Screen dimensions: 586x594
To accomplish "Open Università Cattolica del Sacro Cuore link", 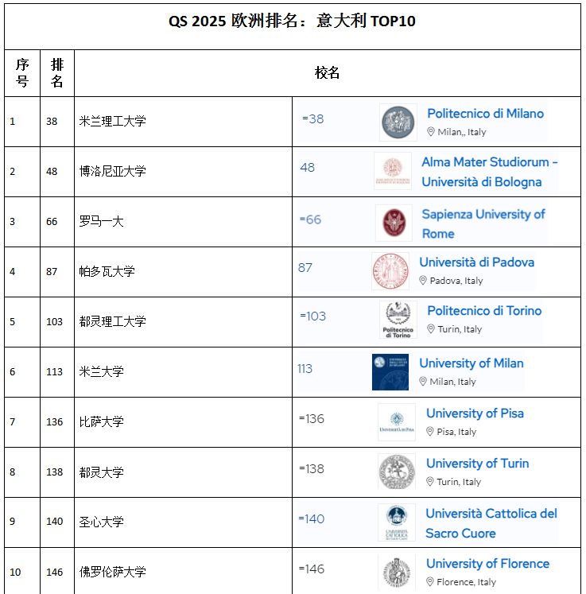I will click(x=491, y=523).
